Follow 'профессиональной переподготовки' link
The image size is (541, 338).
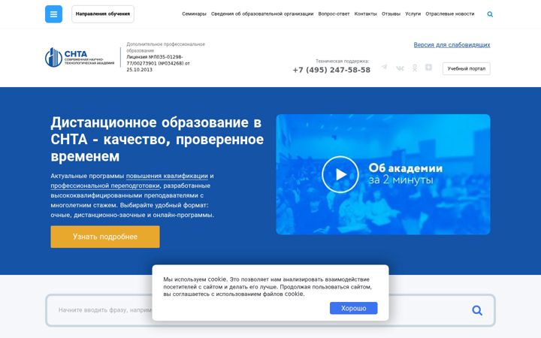105,186
